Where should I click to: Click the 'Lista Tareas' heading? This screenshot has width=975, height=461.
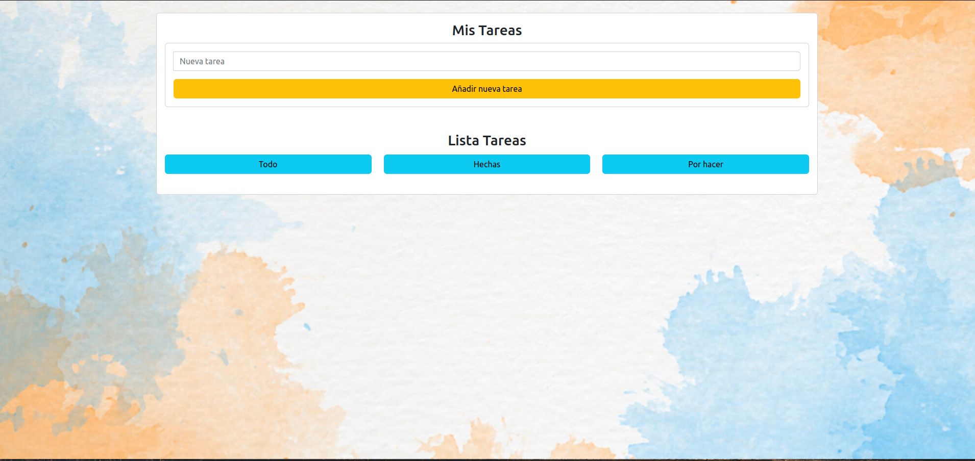click(487, 141)
